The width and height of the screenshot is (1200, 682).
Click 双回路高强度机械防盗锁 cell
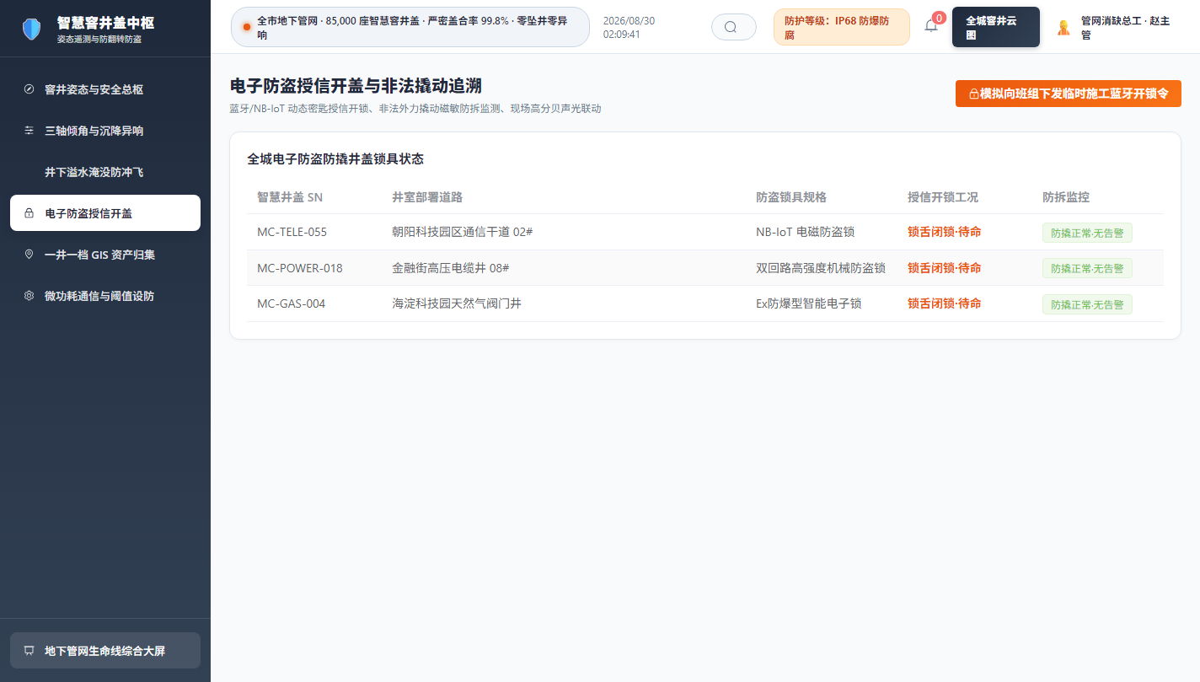821,268
